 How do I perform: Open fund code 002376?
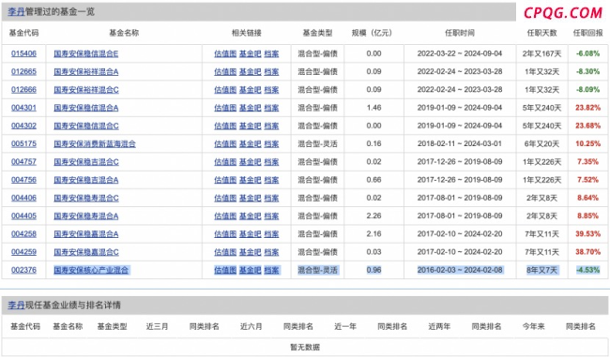coord(23,270)
